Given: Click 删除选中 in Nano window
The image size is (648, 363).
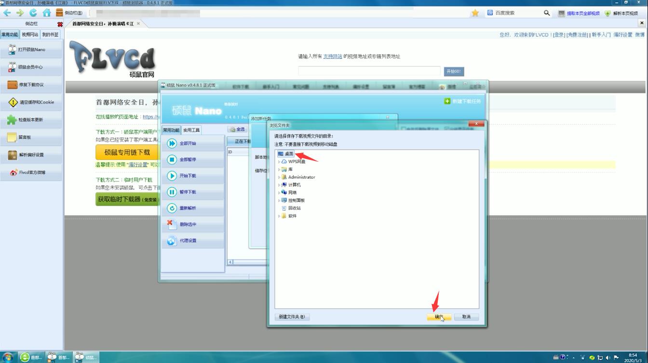Looking at the screenshot, I should tap(193, 224).
